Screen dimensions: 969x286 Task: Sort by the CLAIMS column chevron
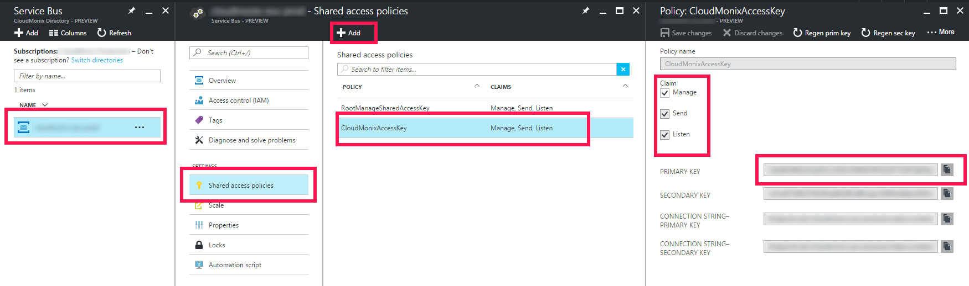tap(625, 86)
